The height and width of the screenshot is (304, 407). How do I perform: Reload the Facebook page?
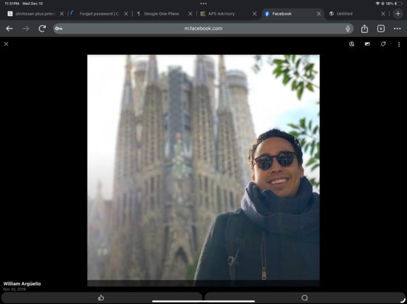click(x=42, y=29)
